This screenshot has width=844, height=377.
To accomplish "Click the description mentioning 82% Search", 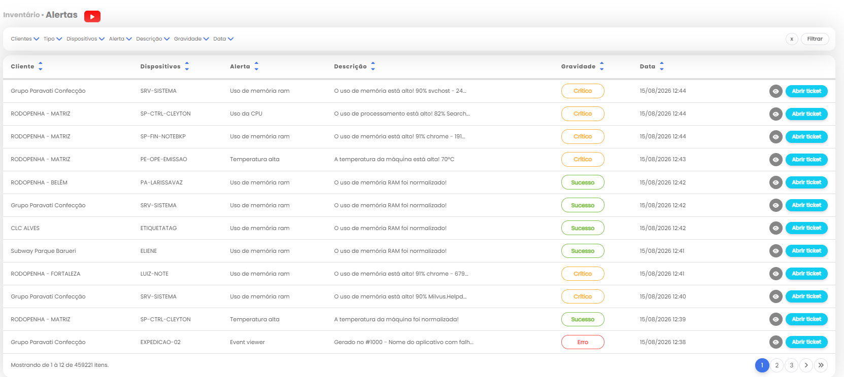I will point(402,114).
